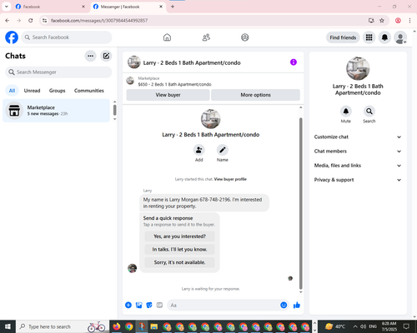Choose a GIF in composer
The image size is (417, 333).
(x=159, y=306)
